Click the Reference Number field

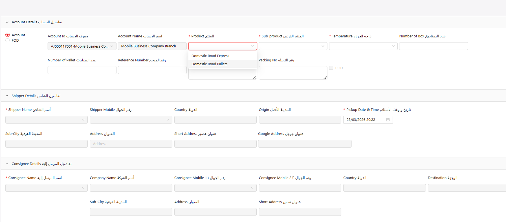pos(152,70)
